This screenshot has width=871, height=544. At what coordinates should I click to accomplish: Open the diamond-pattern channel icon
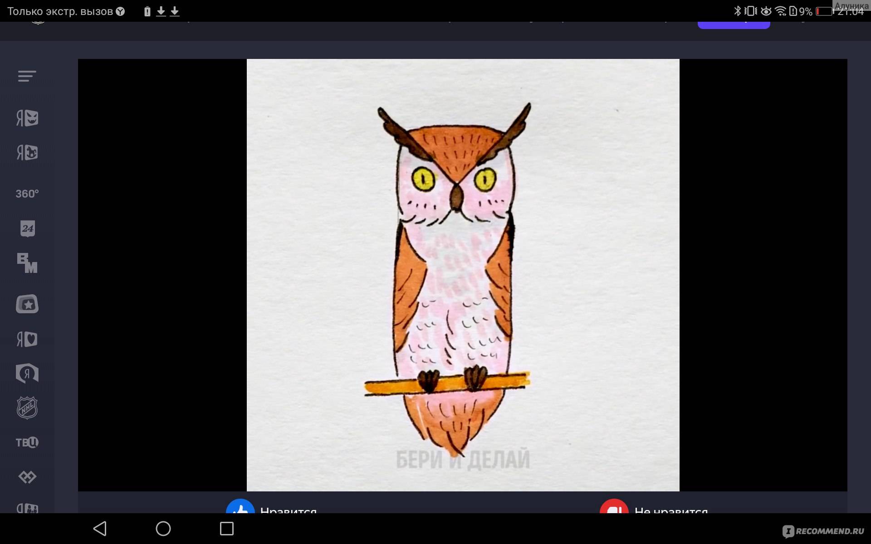(27, 477)
